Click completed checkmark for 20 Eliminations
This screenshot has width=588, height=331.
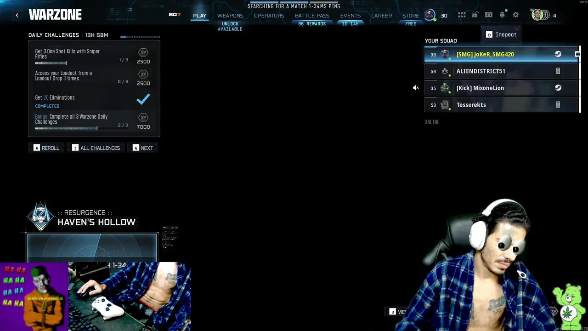143,99
